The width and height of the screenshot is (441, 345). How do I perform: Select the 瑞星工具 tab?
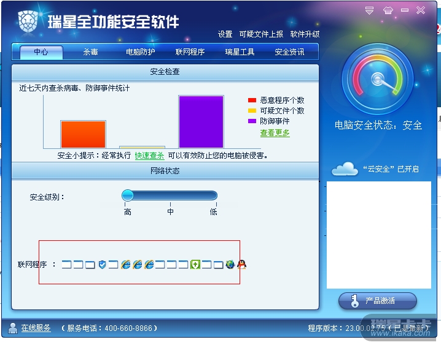240,52
